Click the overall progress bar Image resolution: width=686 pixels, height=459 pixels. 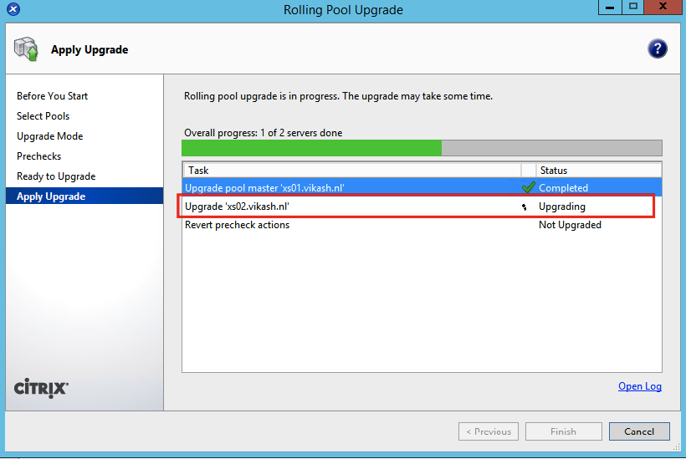(x=422, y=148)
